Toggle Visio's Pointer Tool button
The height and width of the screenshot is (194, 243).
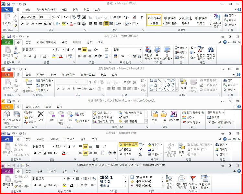tap(128, 145)
